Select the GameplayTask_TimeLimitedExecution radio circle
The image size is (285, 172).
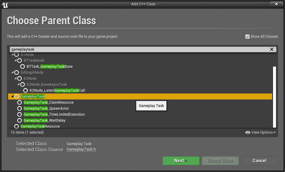(x=19, y=114)
